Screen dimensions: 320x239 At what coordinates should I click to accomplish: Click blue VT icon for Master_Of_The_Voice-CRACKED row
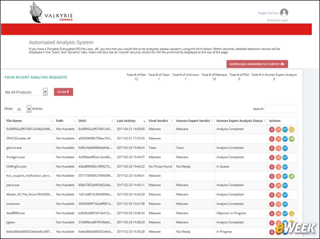click(285, 195)
